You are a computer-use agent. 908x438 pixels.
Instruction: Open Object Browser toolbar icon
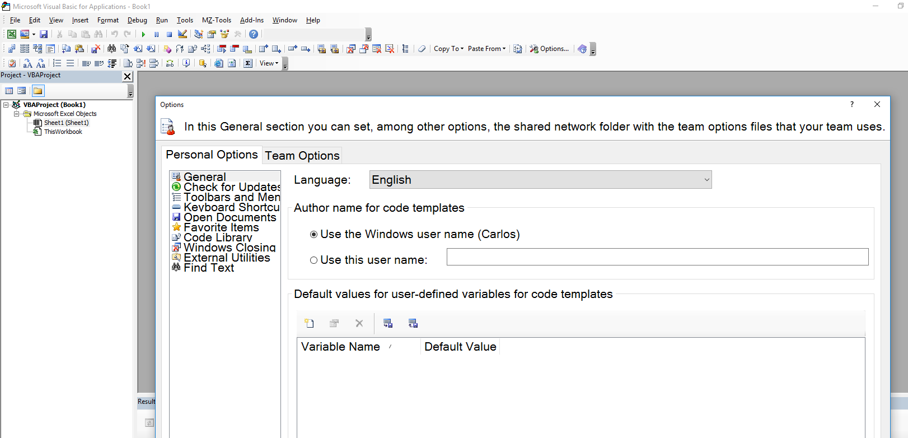tap(224, 34)
